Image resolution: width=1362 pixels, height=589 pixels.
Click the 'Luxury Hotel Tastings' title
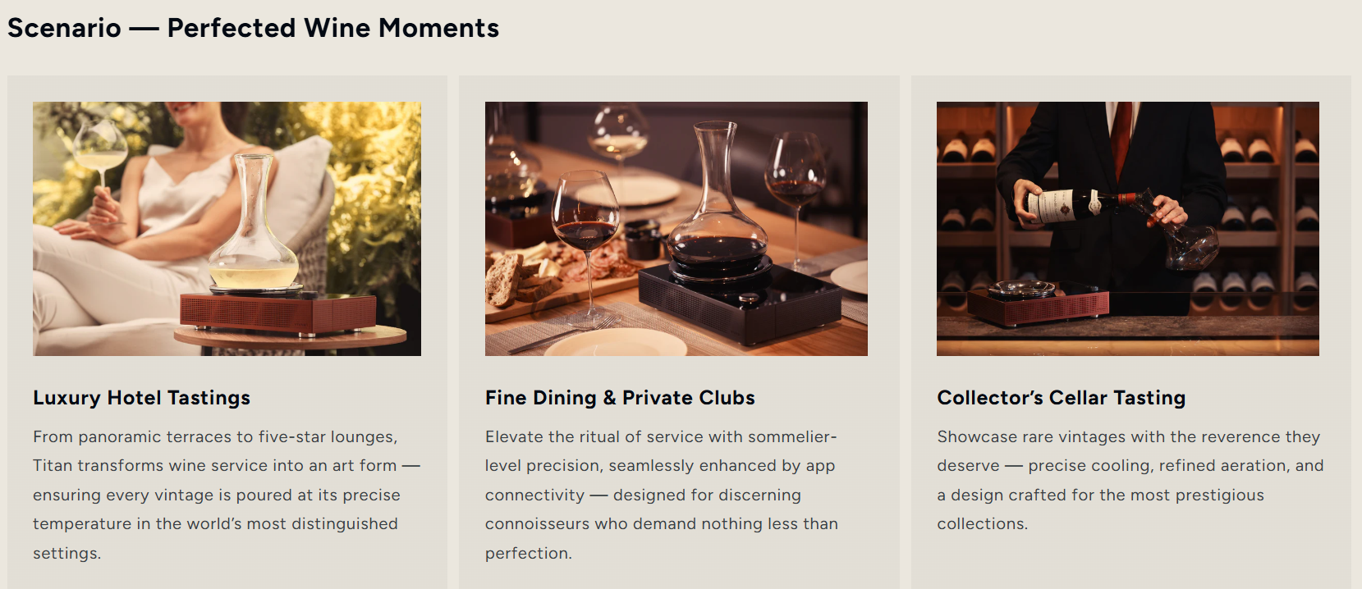tap(141, 398)
